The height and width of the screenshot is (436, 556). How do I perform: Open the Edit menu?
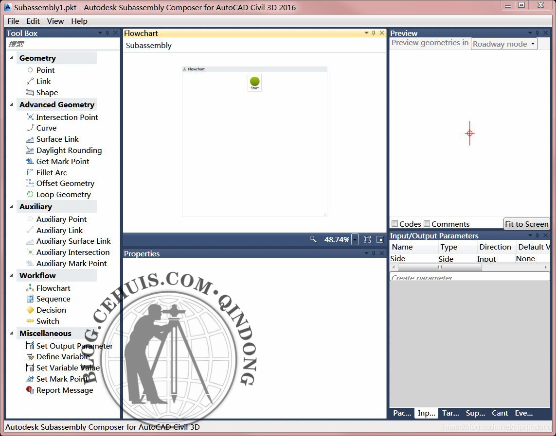(33, 21)
